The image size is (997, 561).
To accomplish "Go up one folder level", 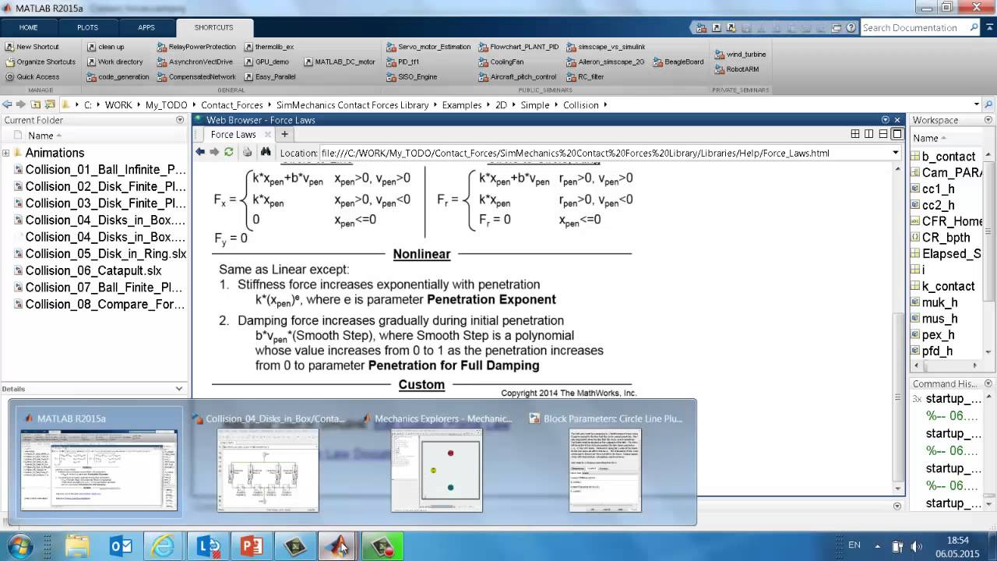I will pyautogui.click(x=36, y=104).
